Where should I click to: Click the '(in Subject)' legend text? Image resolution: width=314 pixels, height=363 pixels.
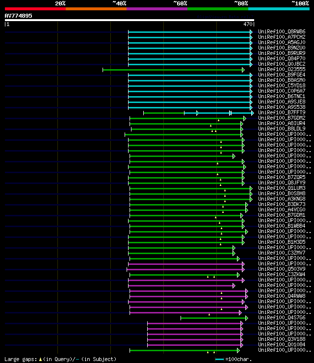(x=99, y=359)
